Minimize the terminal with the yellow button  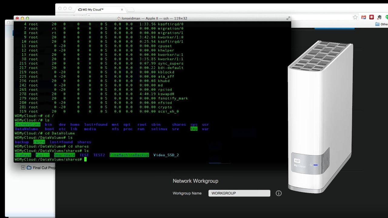tap(22, 18)
